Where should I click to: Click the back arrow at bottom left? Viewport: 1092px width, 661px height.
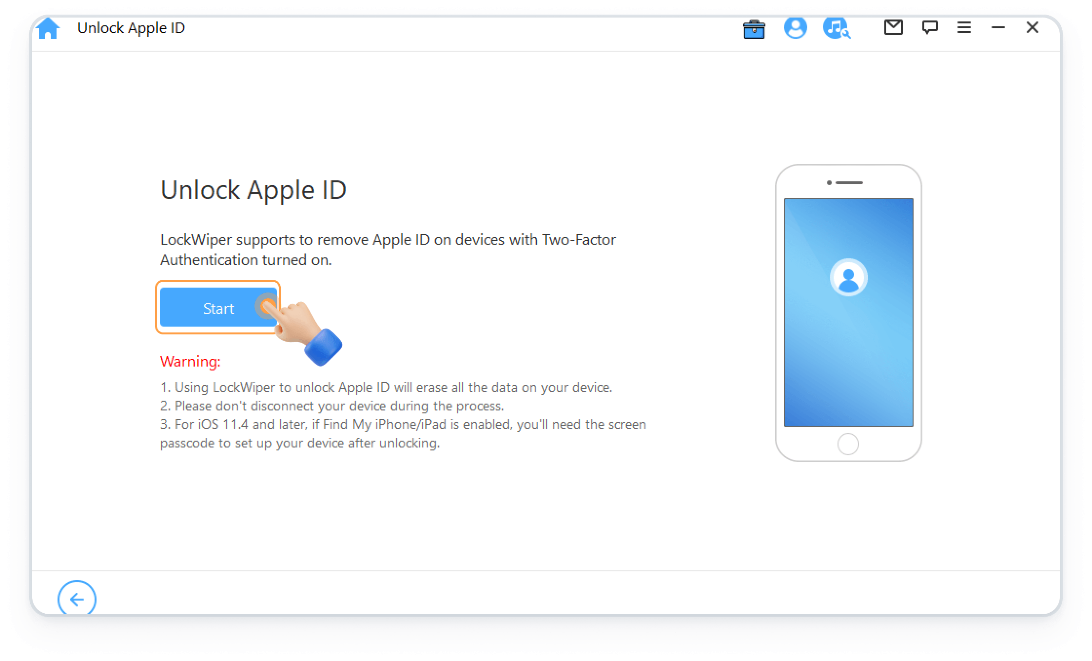(x=77, y=599)
